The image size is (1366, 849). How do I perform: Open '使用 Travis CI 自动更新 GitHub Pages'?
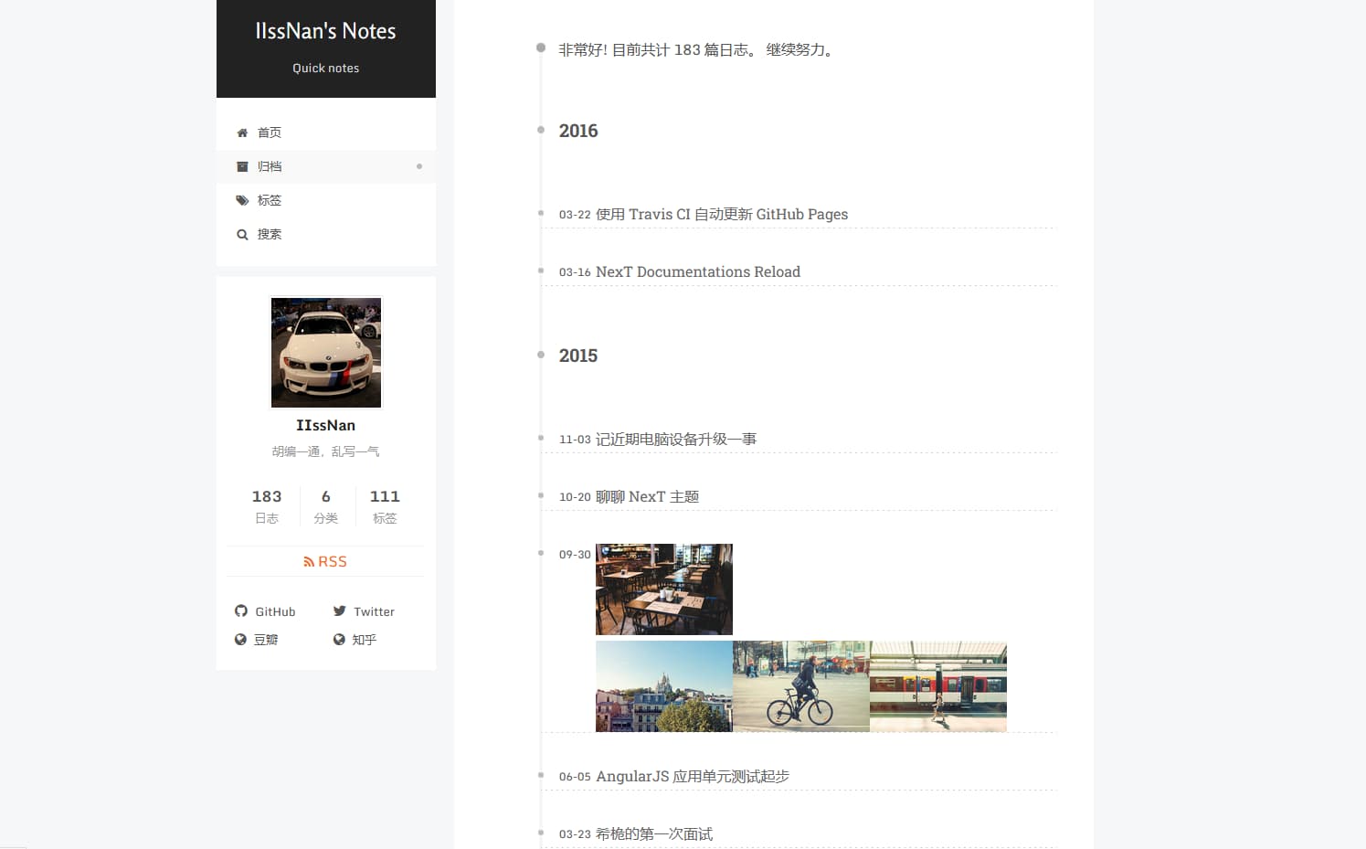(x=721, y=214)
